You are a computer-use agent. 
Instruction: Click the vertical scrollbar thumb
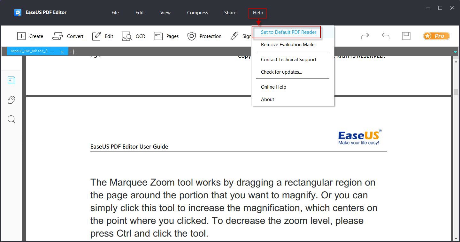pos(456,92)
